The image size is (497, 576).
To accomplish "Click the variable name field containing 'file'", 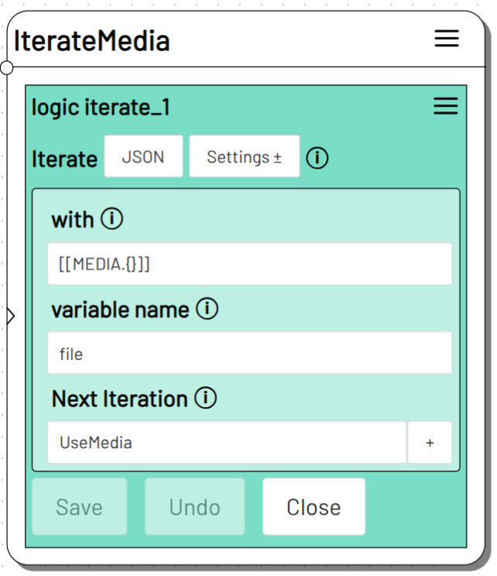I will [x=249, y=354].
